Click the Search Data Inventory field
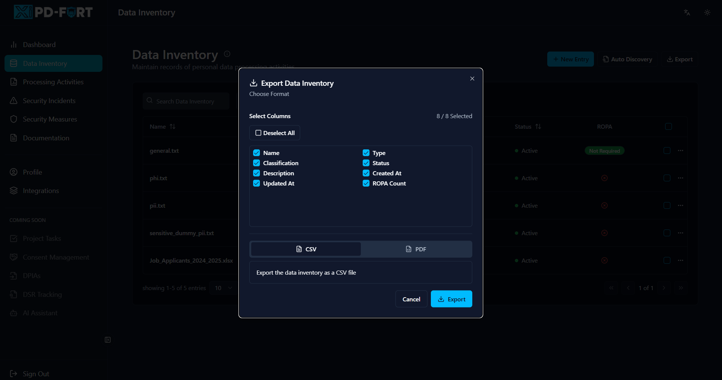This screenshot has height=380, width=722. [186, 101]
